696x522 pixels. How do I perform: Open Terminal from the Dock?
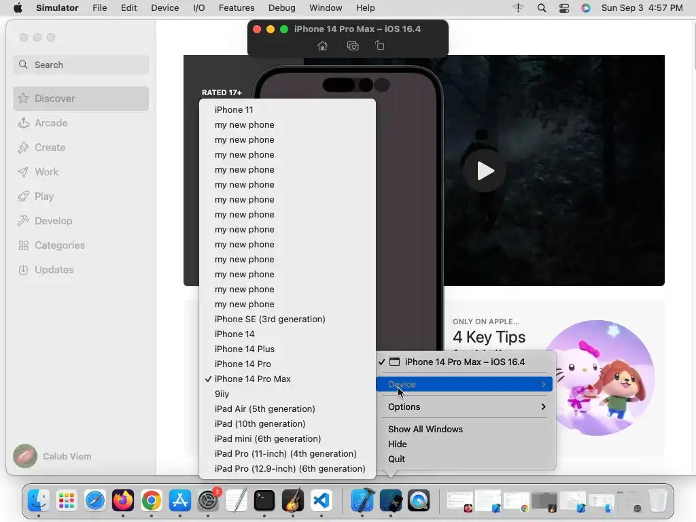(264, 501)
